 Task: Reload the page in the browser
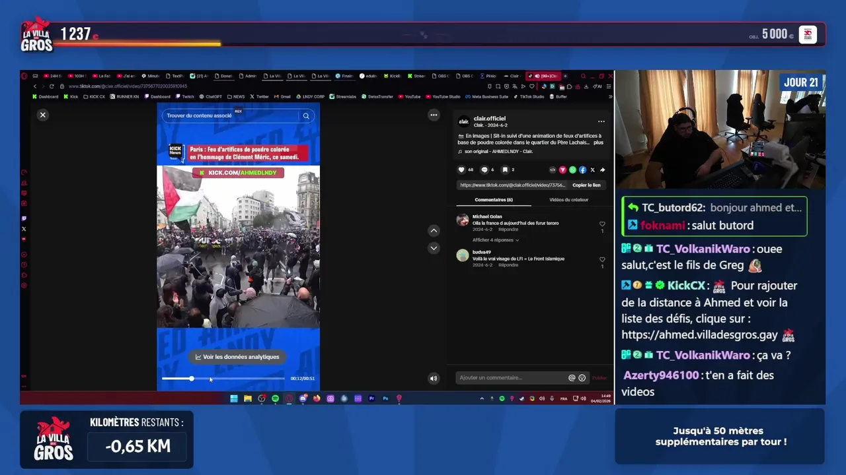[51, 86]
